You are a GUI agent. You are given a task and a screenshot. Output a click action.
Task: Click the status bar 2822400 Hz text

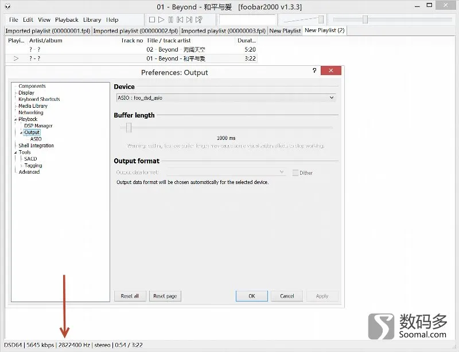74,345
